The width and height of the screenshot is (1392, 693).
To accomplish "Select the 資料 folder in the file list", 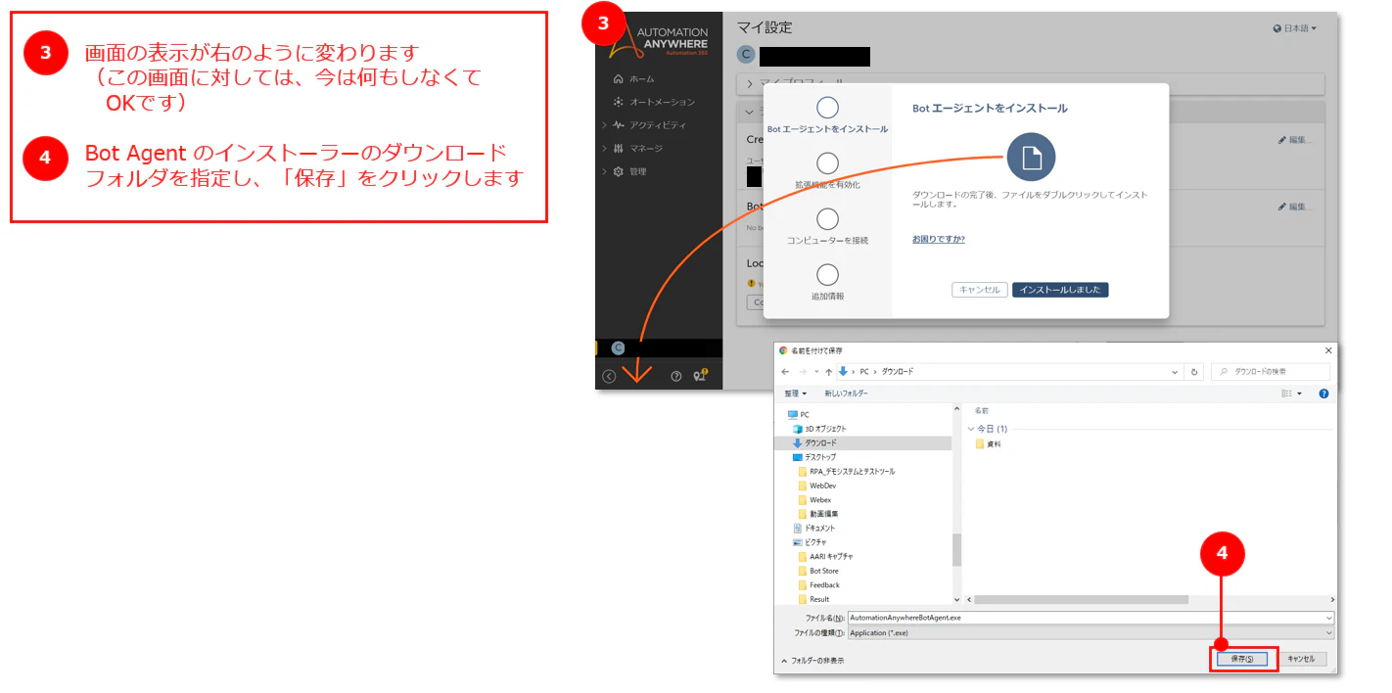I will [x=988, y=444].
